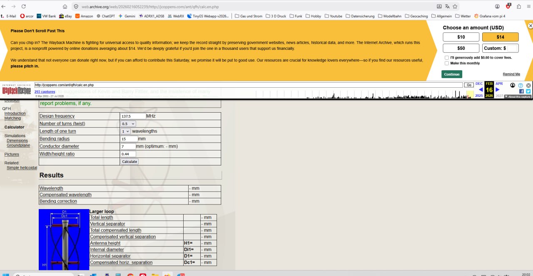
Task: Click the green Continue donation button
Action: [452, 74]
